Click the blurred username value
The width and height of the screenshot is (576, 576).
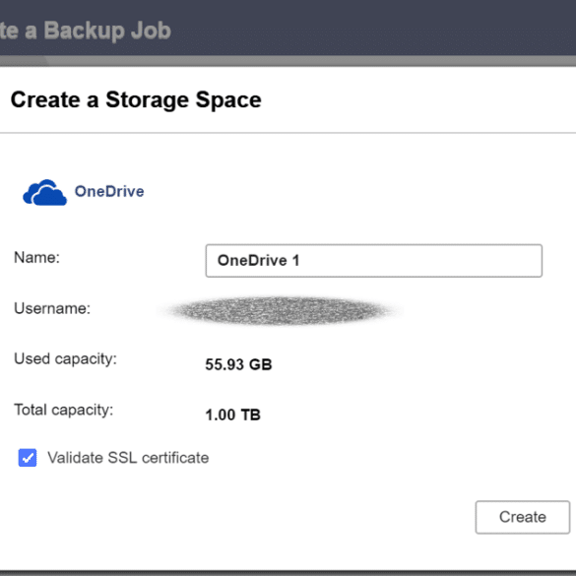pyautogui.click(x=281, y=311)
